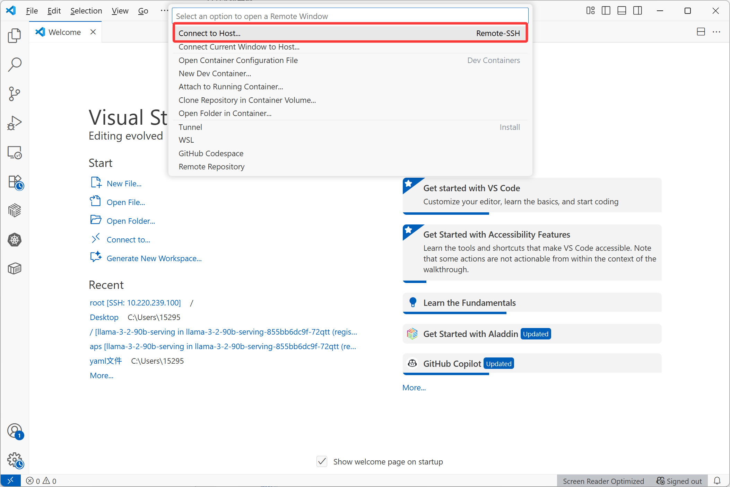Toggle the bottom panel layout button
730x487 pixels.
pyautogui.click(x=622, y=11)
